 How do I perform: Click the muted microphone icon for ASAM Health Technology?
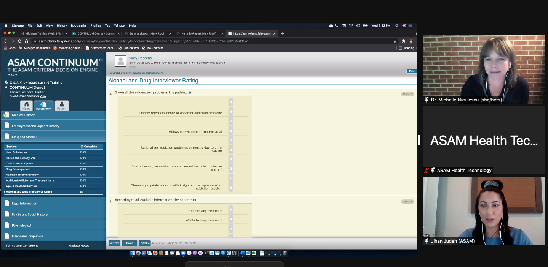427,171
